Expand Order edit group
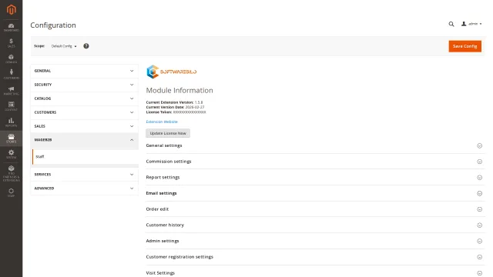Image resolution: width=493 pixels, height=277 pixels. tap(315, 209)
